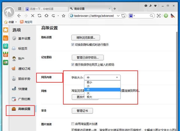This screenshot has width=180, height=131.
Task: Open a new tab with plus button
Action: coord(115,9)
